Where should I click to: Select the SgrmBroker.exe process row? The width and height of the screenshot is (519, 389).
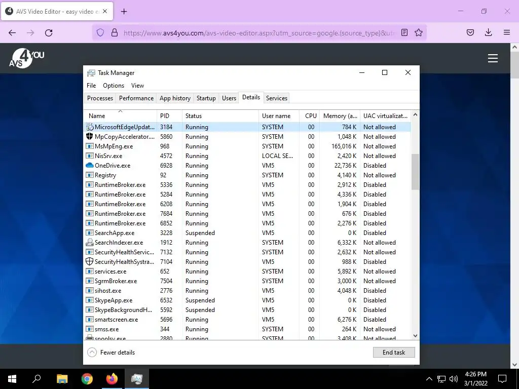pos(247,281)
